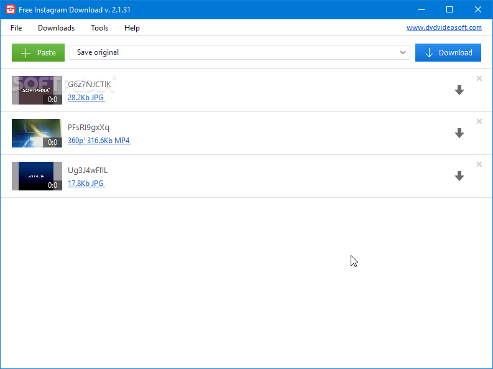The height and width of the screenshot is (369, 493).
Task: Maximize the Free Instagram Download window
Action: coord(449,9)
